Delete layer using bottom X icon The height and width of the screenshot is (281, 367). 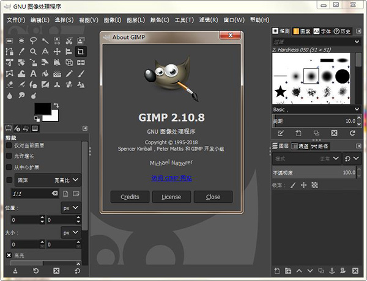click(x=355, y=271)
